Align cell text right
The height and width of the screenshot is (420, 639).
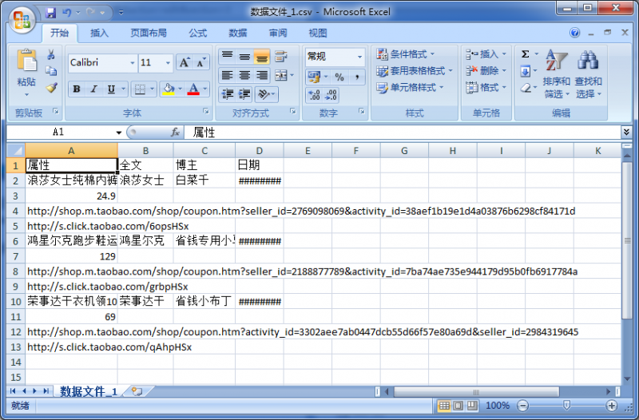tap(262, 75)
